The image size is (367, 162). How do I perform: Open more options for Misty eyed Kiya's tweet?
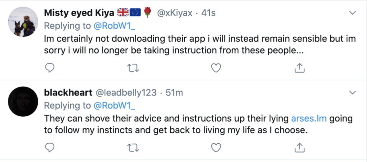pos(352,13)
